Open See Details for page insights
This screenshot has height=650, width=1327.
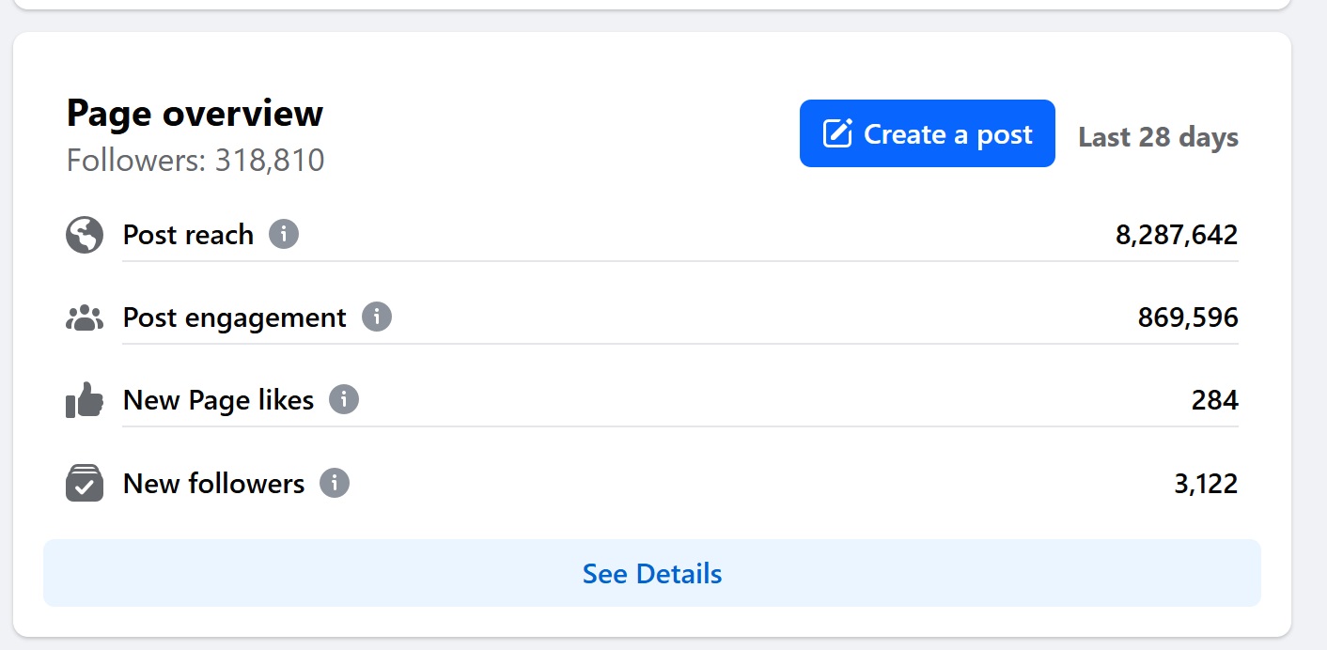tap(652, 573)
